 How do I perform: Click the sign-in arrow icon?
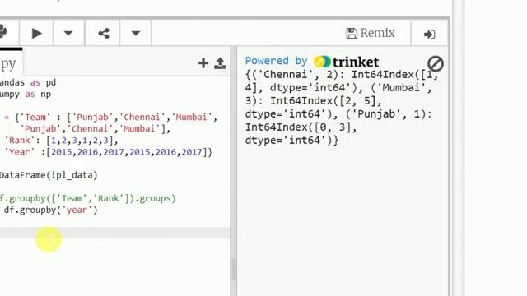pos(429,35)
